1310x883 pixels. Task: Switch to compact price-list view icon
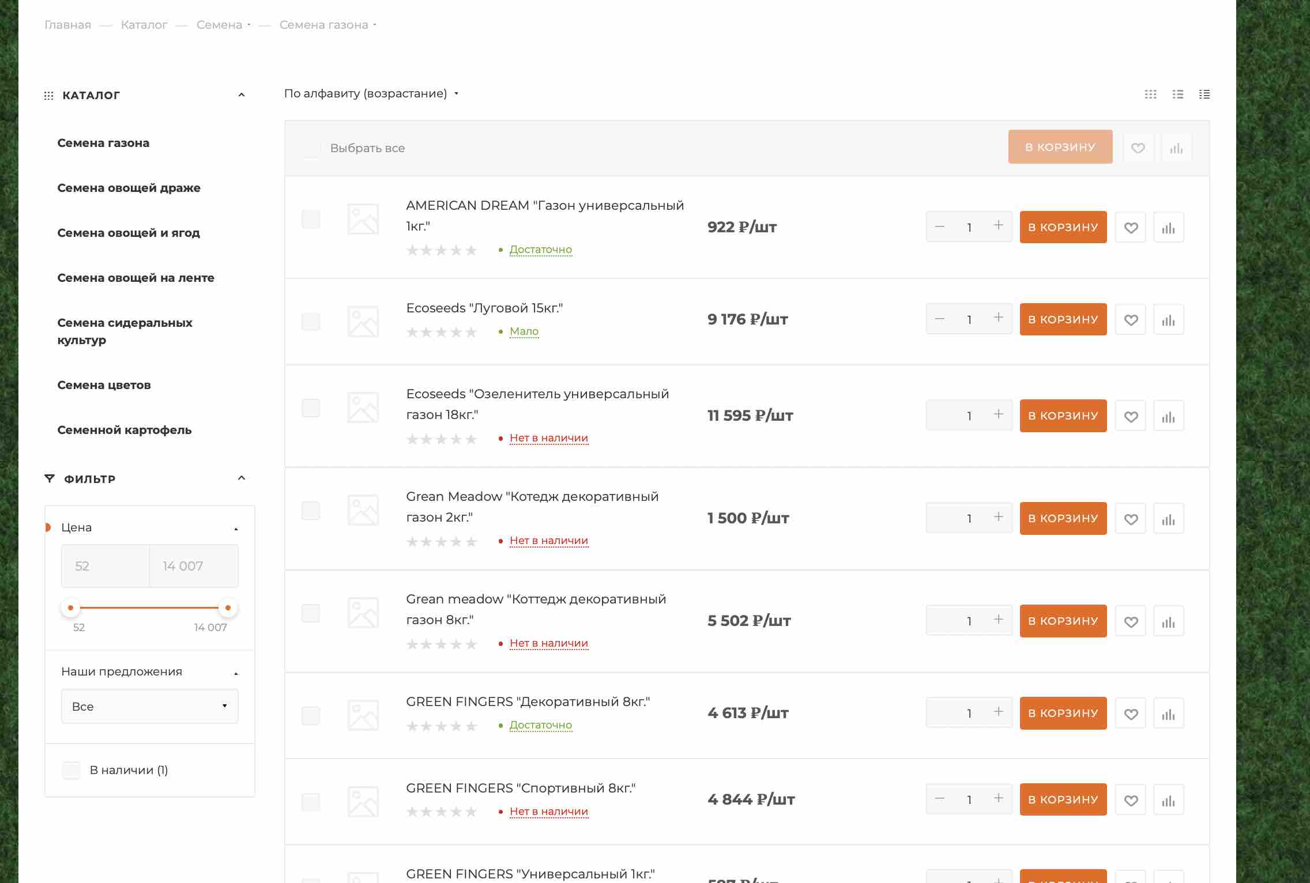(1204, 95)
